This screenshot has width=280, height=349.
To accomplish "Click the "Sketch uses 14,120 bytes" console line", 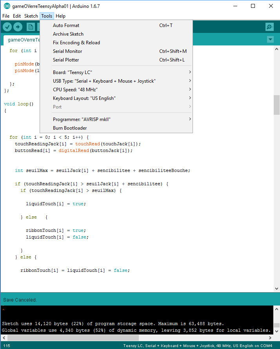I will coord(113,324).
